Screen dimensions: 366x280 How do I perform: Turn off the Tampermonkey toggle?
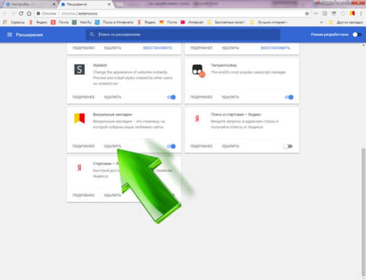pos(289,97)
